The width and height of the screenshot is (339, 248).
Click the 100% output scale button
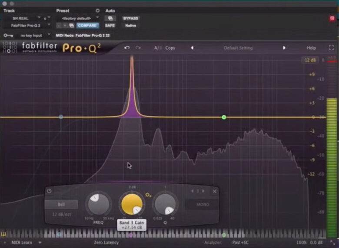click(301, 243)
